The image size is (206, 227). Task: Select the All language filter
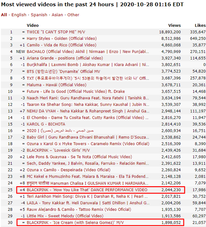pos(4,15)
